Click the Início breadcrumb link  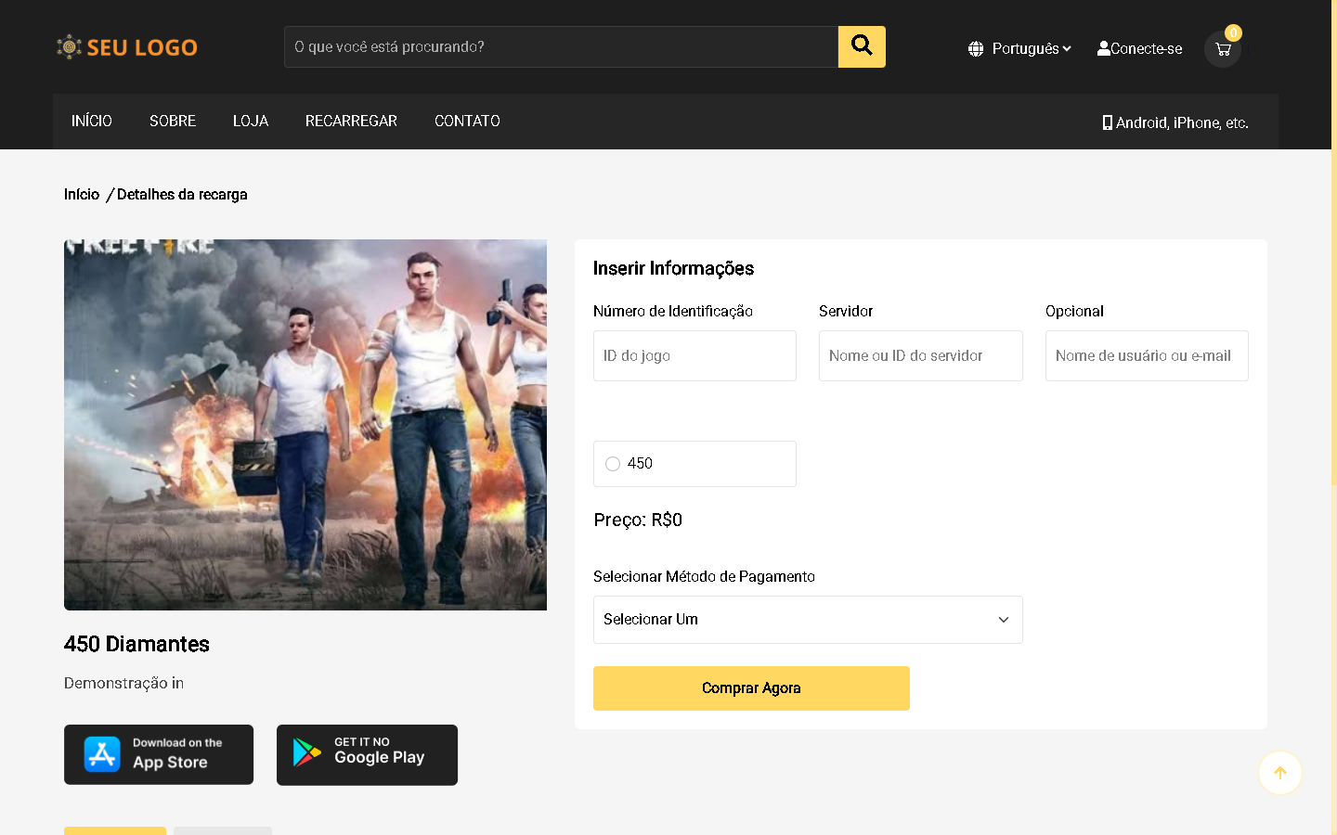[x=82, y=194]
